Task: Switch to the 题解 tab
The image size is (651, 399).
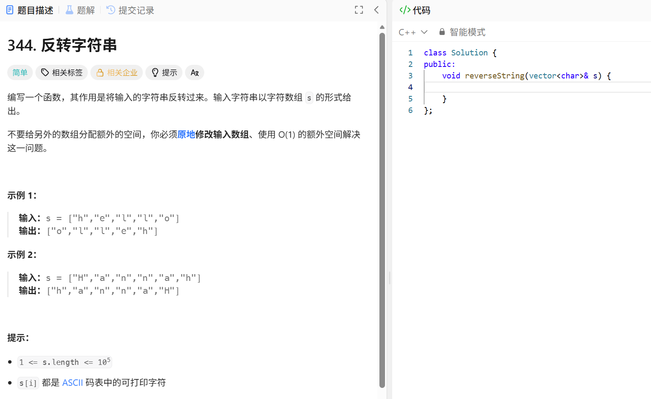Action: click(85, 9)
